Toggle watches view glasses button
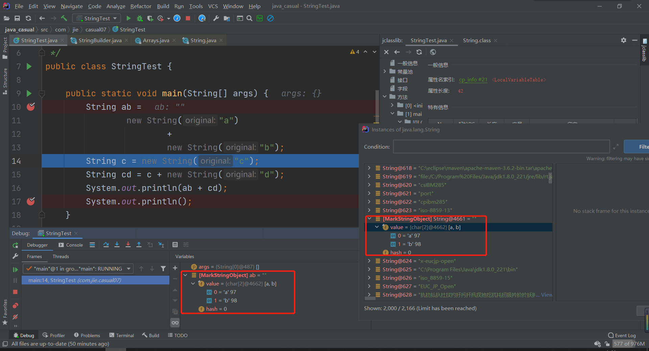Viewport: 649px width, 351px height. pos(175,323)
